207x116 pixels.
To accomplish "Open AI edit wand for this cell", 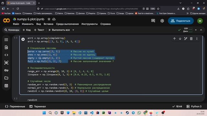I will [186, 39].
